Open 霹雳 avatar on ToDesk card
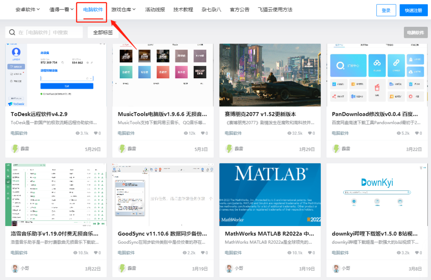This screenshot has height=280, width=431. click(15, 149)
